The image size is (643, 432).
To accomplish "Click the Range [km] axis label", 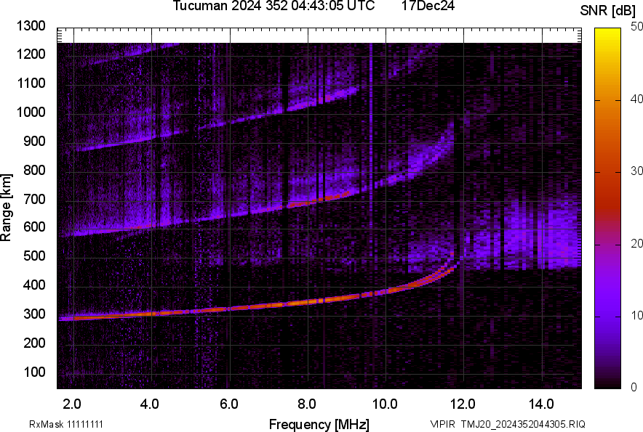I will tap(6, 207).
